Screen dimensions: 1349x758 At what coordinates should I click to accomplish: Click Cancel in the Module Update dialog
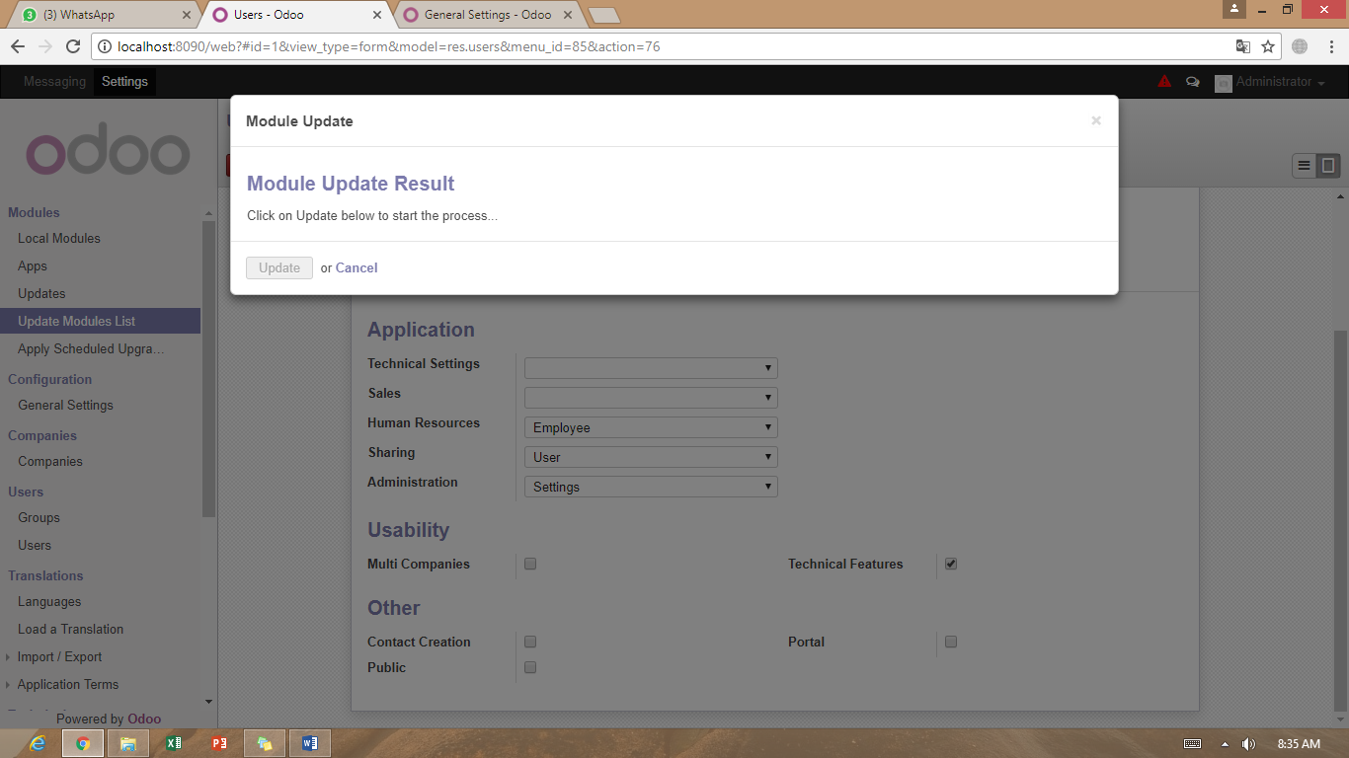pos(356,267)
